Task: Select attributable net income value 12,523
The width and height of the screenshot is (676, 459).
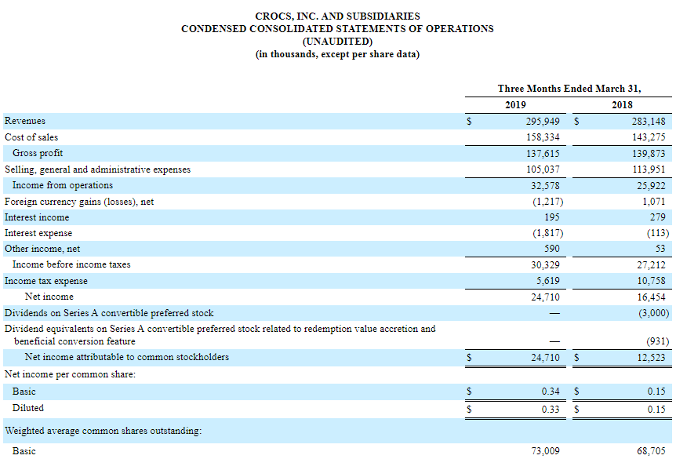Action: pos(651,358)
